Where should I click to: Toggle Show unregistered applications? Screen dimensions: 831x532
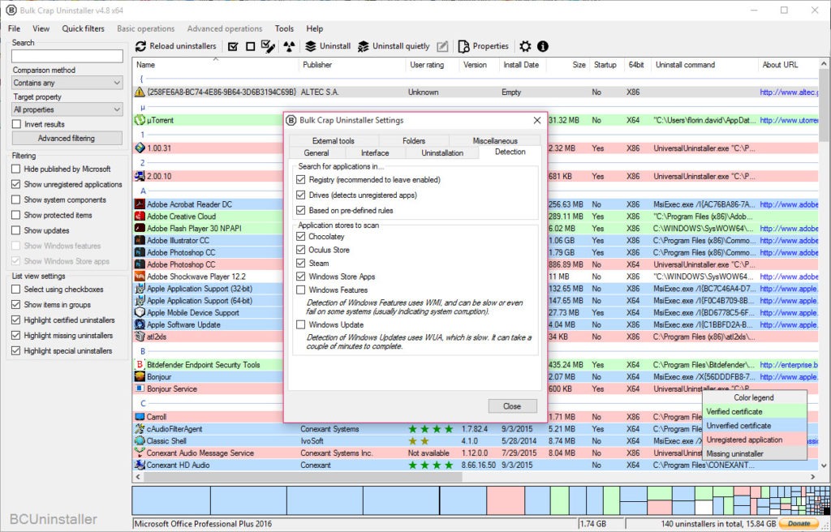[16, 184]
